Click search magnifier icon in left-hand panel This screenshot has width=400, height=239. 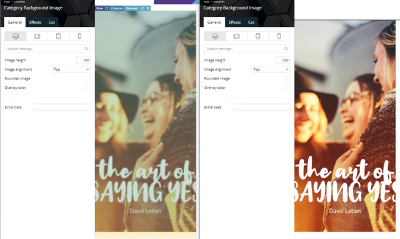86,49
